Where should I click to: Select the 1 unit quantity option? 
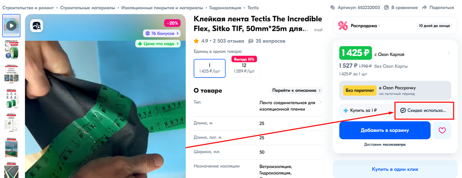pyautogui.click(x=209, y=68)
